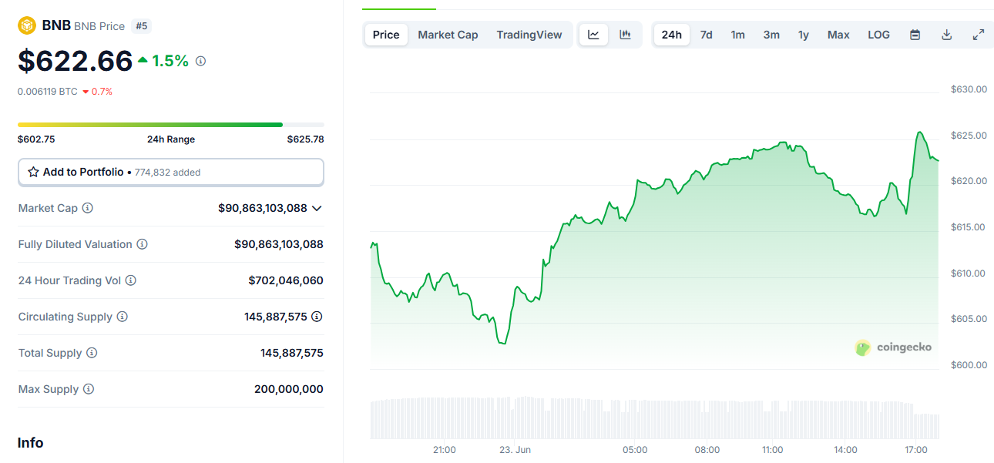Open the TradingView tab
The height and width of the screenshot is (463, 994).
tap(529, 35)
